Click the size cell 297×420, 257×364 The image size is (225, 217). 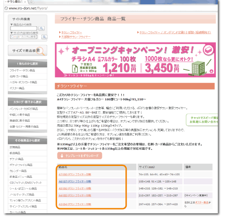[x=160, y=204]
